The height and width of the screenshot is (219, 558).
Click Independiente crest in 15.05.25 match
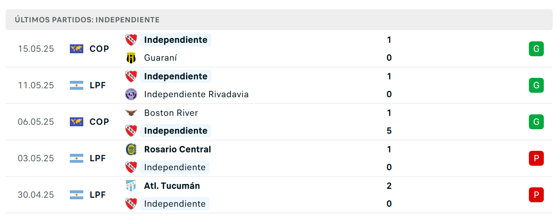click(131, 40)
